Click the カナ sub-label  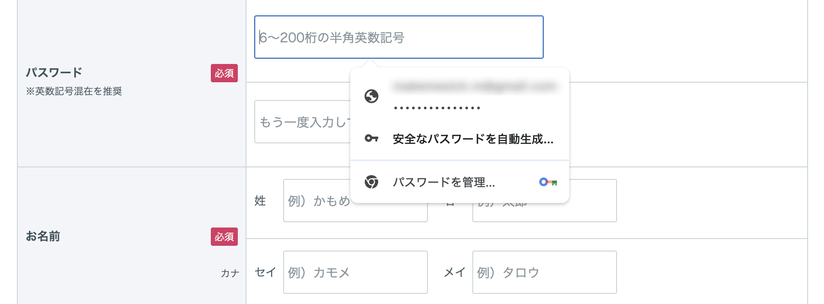tap(230, 273)
